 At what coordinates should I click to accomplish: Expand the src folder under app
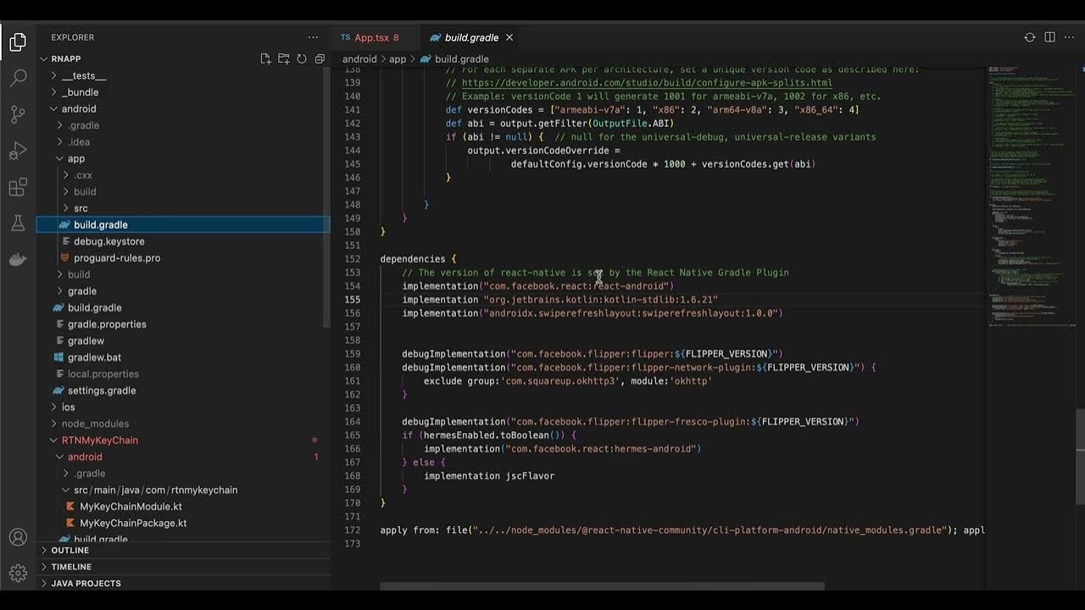(x=81, y=208)
